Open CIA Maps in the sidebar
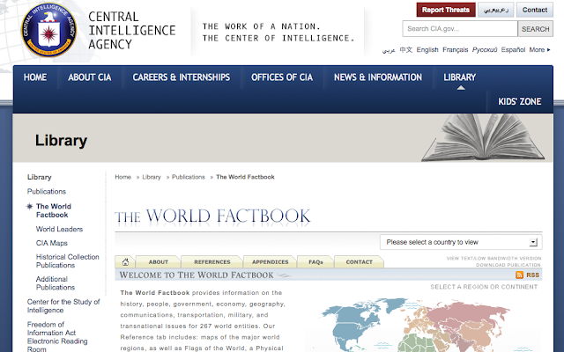This screenshot has height=352, width=564. [51, 243]
